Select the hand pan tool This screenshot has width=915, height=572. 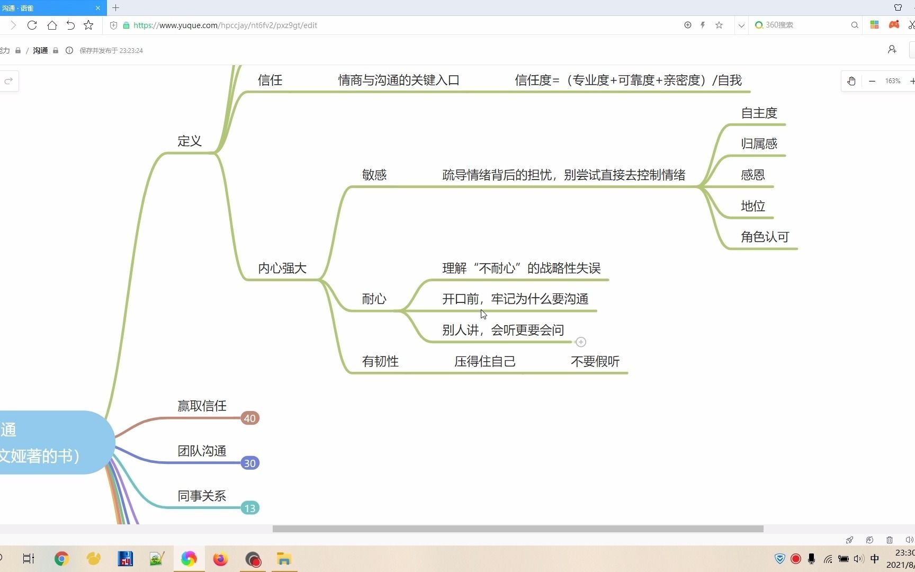coord(851,81)
